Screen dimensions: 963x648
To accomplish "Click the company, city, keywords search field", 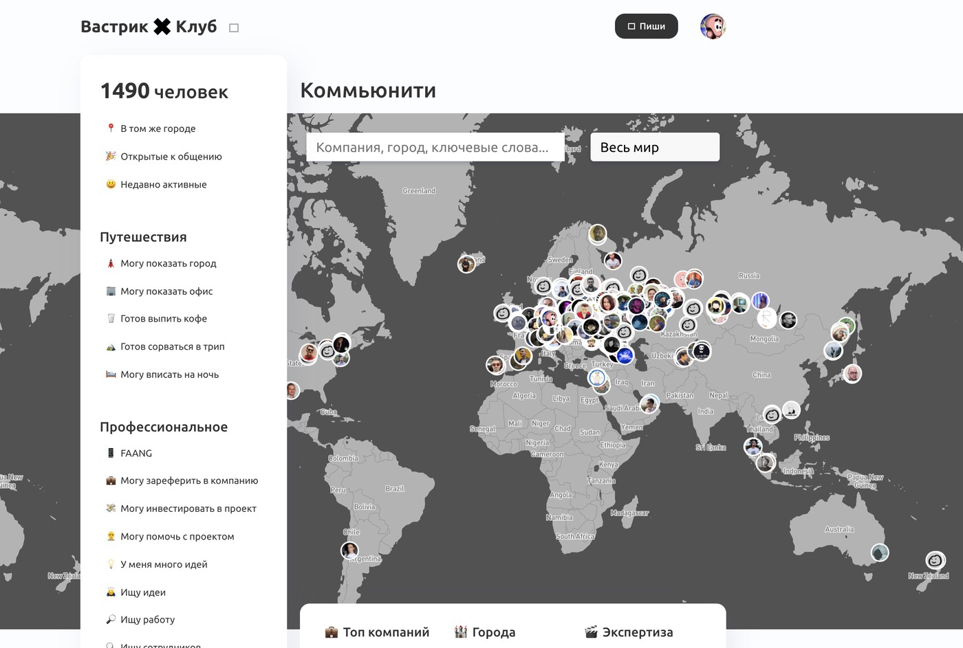I will point(435,147).
